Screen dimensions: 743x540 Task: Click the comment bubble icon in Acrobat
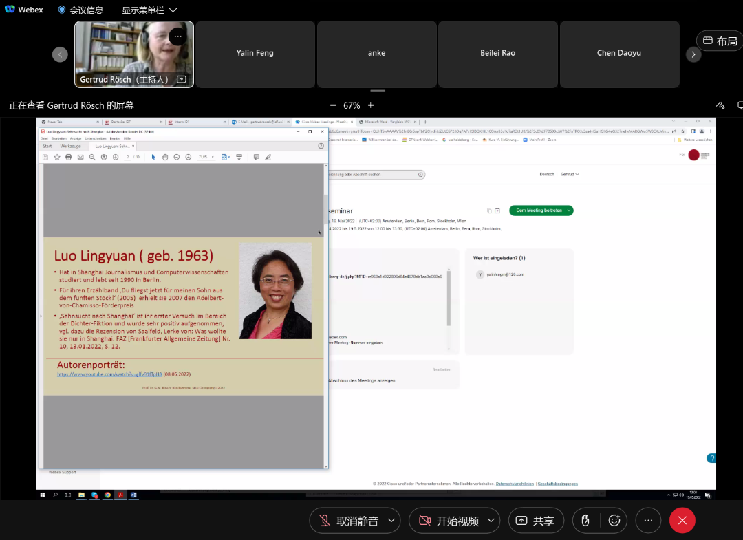pyautogui.click(x=257, y=157)
